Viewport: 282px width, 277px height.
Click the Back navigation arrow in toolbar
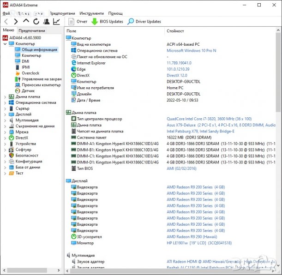point(6,22)
